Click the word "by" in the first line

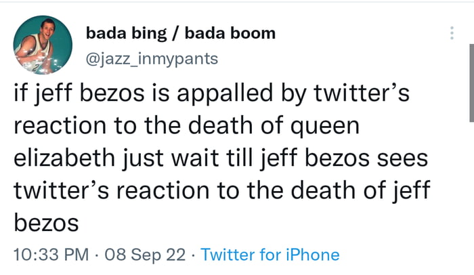pos(291,94)
